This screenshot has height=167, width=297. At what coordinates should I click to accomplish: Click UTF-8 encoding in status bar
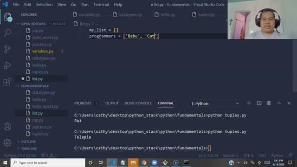pyautogui.click(x=248, y=155)
